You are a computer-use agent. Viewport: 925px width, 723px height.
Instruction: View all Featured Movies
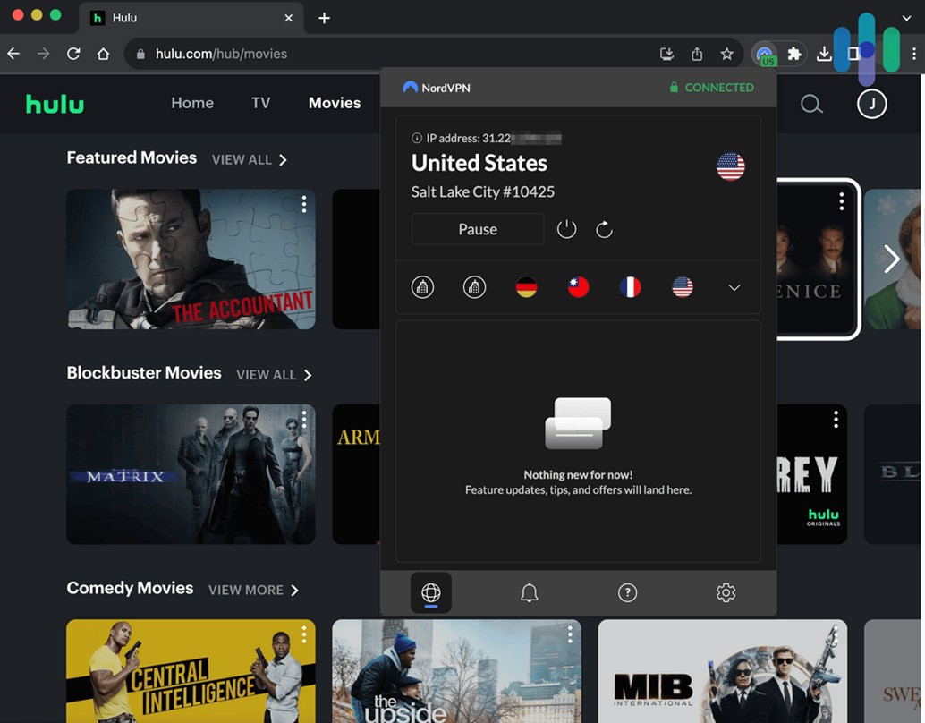click(x=249, y=160)
